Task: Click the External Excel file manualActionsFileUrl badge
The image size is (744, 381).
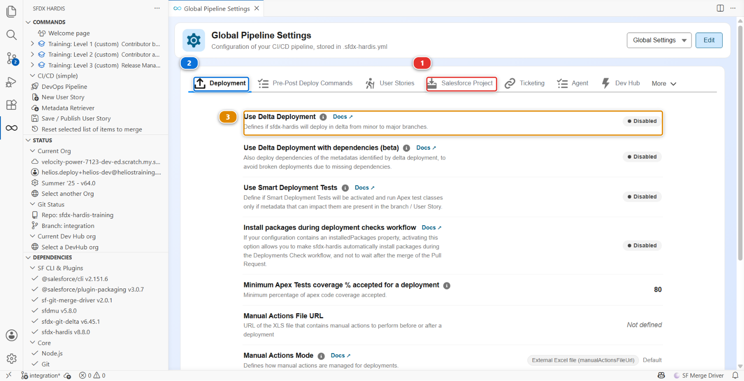Action: pos(583,360)
